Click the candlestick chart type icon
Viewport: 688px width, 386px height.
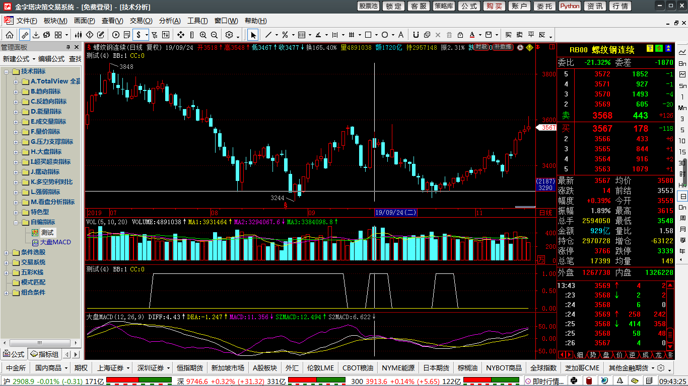pos(78,35)
